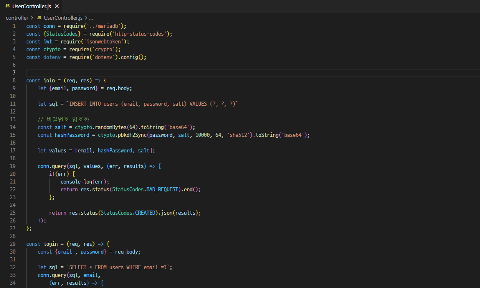Screen dimensions: 480x288
Task: Click hashPassword declaration on line 15
Action: coord(72,135)
